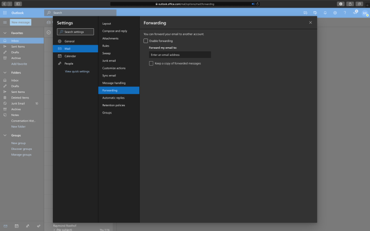Open the notifications bell icon
The height and width of the screenshot is (231, 370).
pyautogui.click(x=325, y=12)
